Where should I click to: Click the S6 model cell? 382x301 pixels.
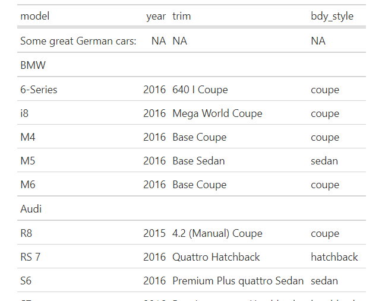[26, 281]
